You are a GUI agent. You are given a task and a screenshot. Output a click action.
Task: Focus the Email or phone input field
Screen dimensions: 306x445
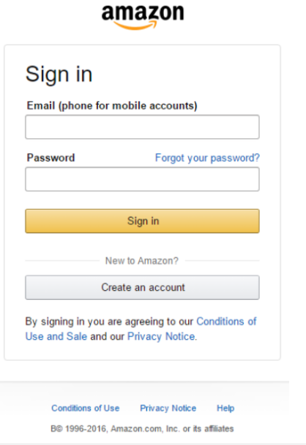coord(142,127)
